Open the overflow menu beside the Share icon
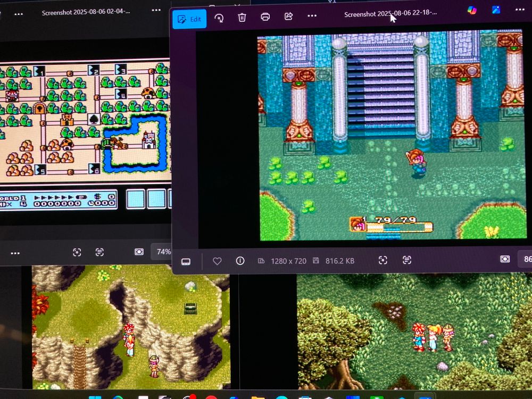Image resolution: width=532 pixels, height=399 pixels. 312,15
